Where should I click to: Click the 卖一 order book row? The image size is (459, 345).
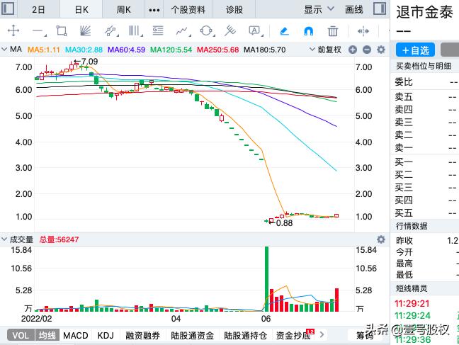(x=425, y=147)
